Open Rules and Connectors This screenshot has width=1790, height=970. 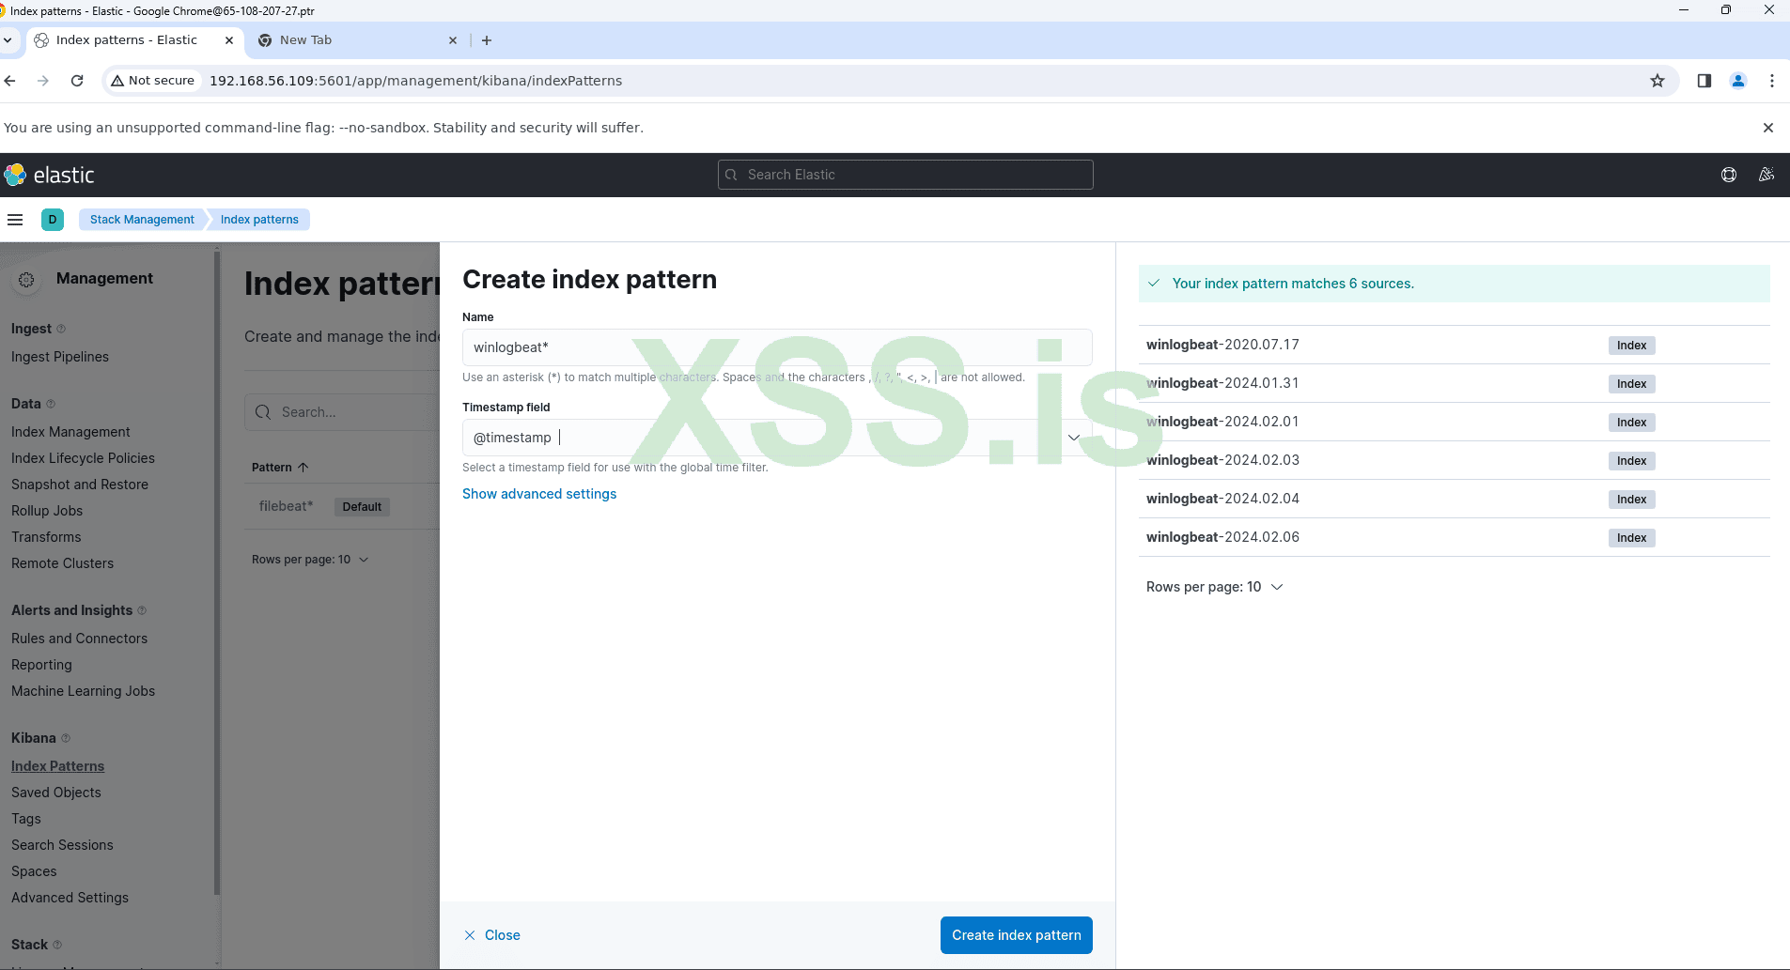pos(80,639)
